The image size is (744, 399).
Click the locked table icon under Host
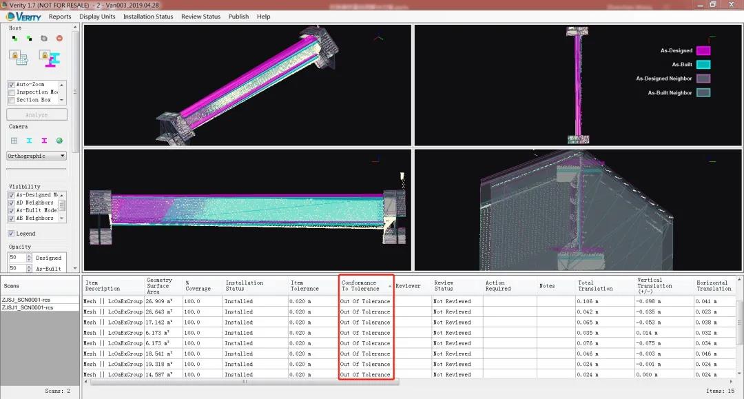18,58
